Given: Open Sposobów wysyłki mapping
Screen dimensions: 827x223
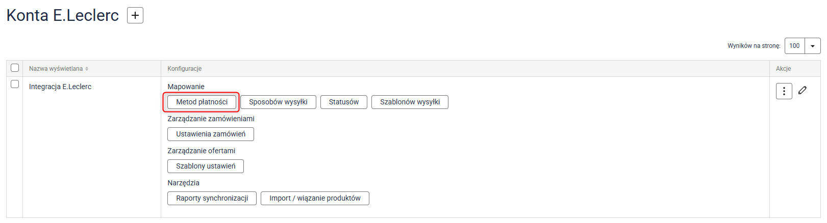Looking at the screenshot, I should [x=278, y=102].
